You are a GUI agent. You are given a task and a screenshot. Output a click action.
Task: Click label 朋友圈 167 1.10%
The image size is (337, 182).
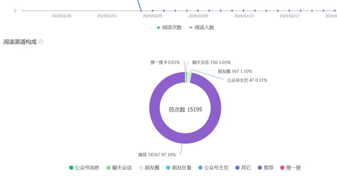235,71
